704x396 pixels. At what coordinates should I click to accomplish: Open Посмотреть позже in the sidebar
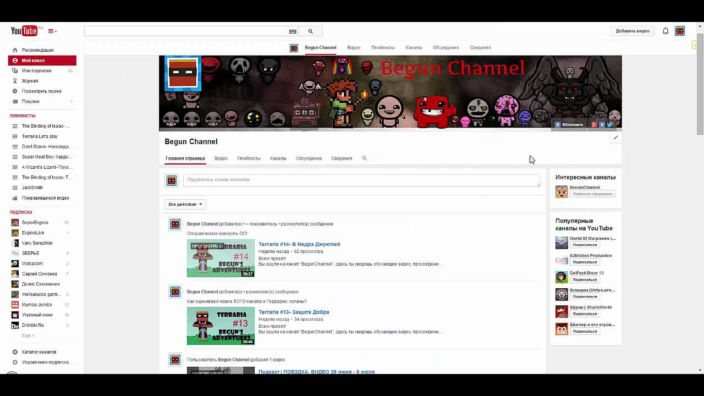(42, 91)
